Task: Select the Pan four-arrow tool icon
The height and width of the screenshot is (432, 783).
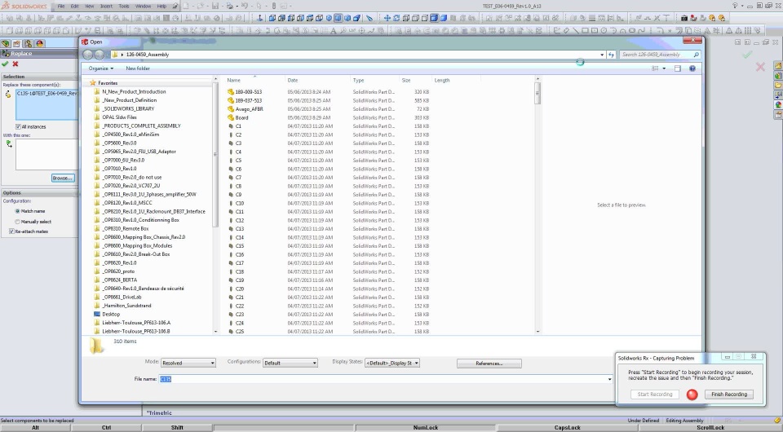Action: pyautogui.click(x=387, y=18)
